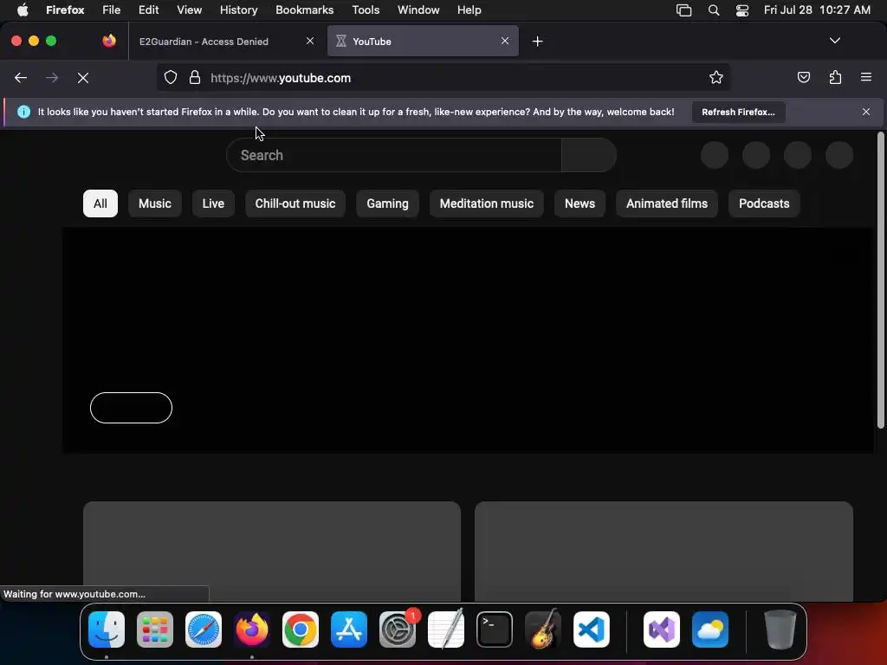Image resolution: width=887 pixels, height=665 pixels.
Task: Select the YouTube tab
Action: (423, 42)
